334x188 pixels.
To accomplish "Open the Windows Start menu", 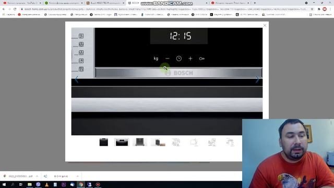I will click(x=4, y=184).
